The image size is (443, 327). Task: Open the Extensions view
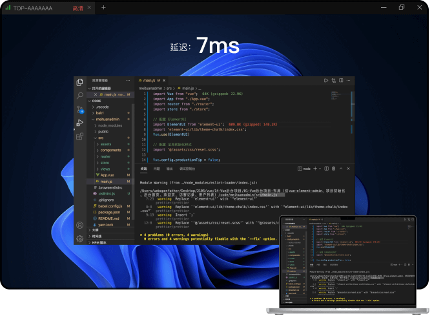(80, 136)
